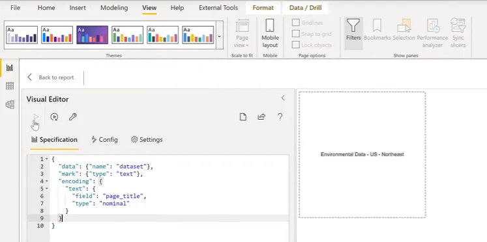
Task: Open the Data / Drill tab
Action: [x=305, y=8]
